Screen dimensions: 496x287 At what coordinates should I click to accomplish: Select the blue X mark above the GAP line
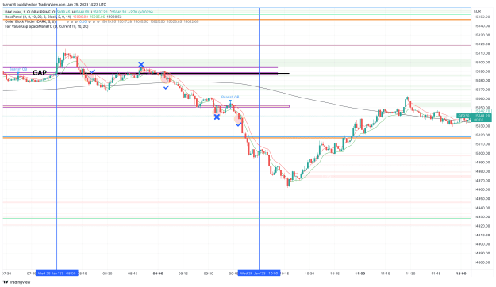[x=141, y=65]
